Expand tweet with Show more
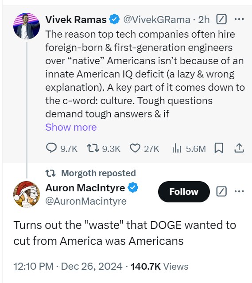Image resolution: width=252 pixels, height=283 pixels. click(71, 127)
